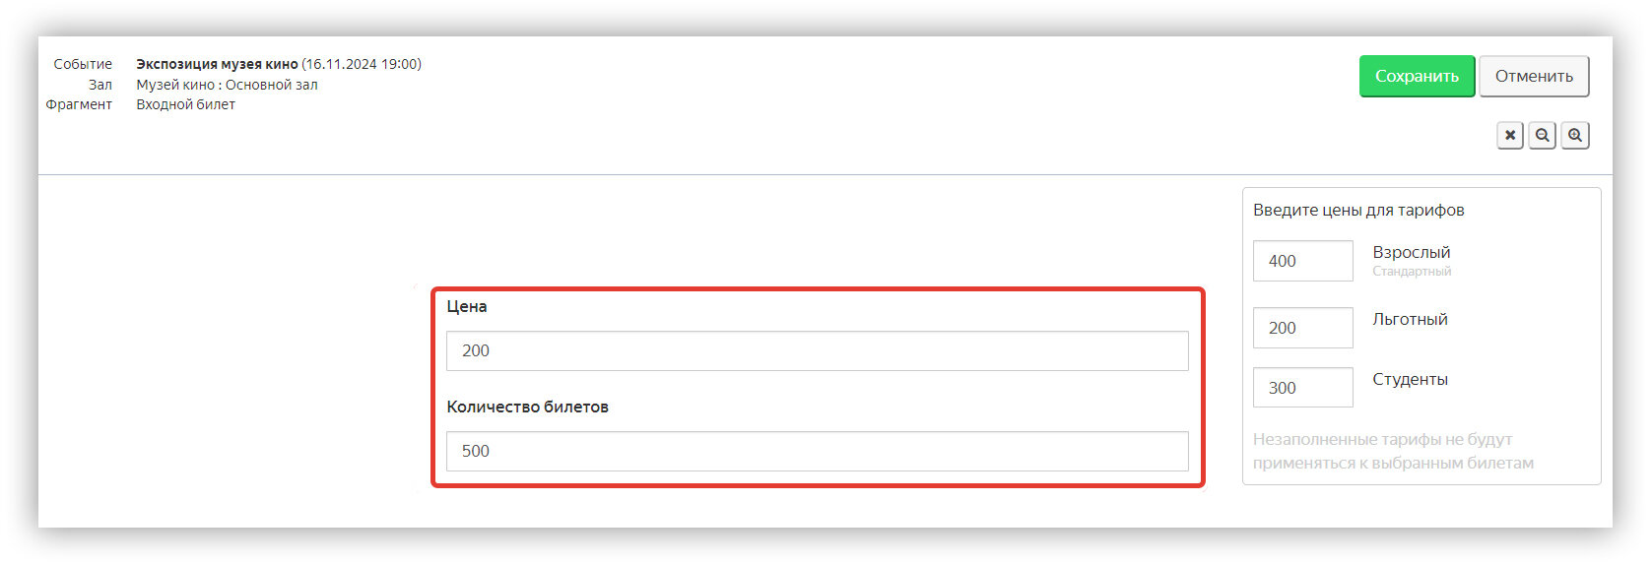
Task: Click the X reset icon button
Action: (1510, 136)
